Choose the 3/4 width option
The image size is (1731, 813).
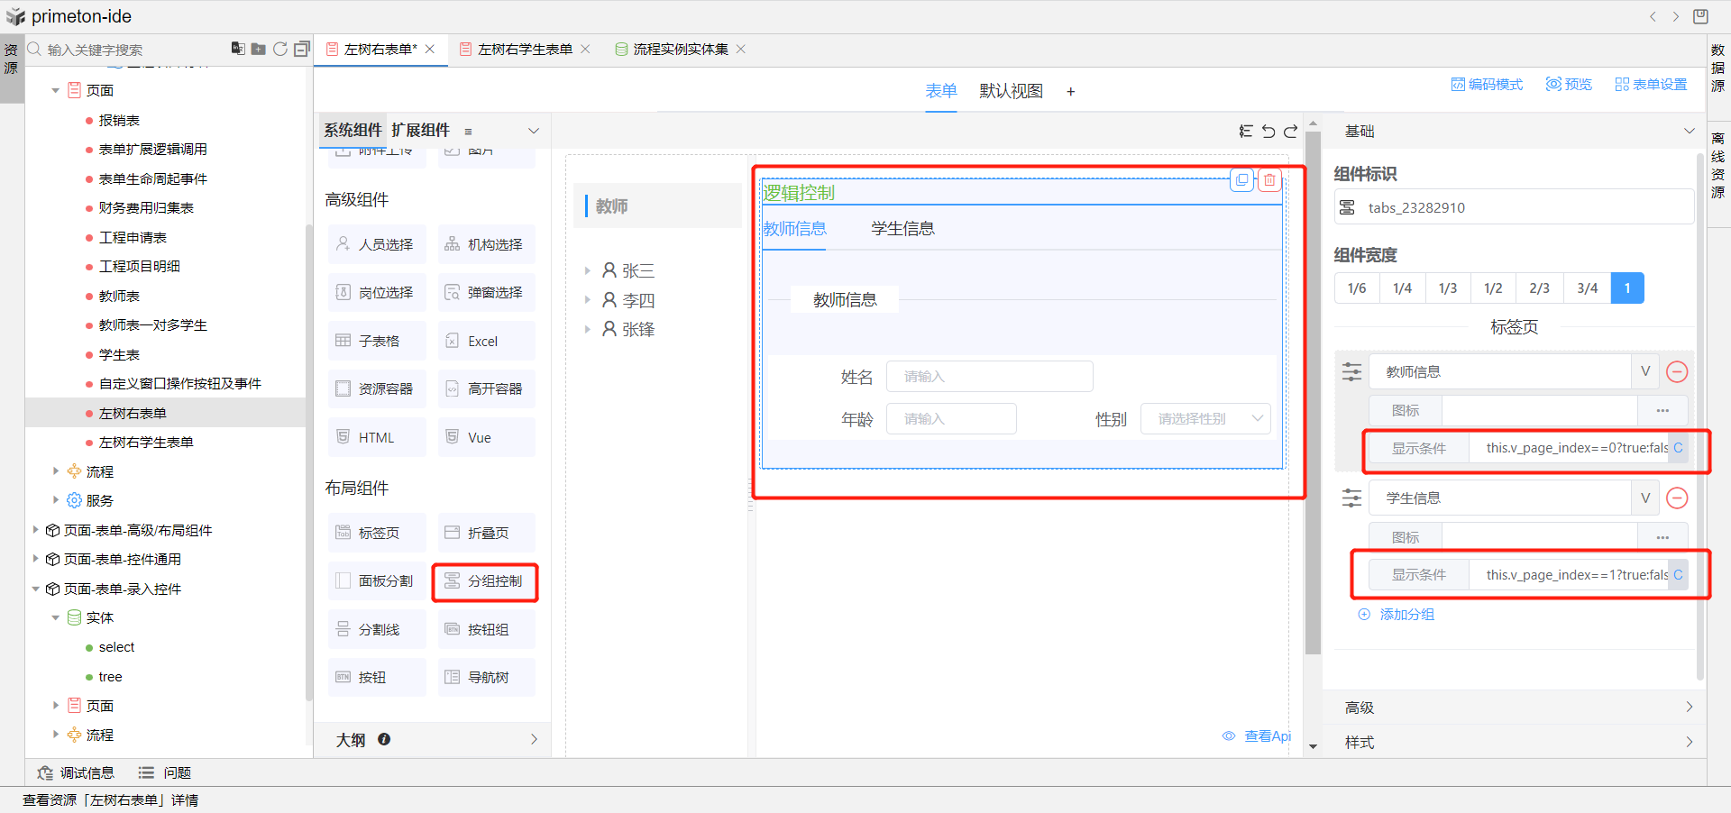tap(1587, 288)
